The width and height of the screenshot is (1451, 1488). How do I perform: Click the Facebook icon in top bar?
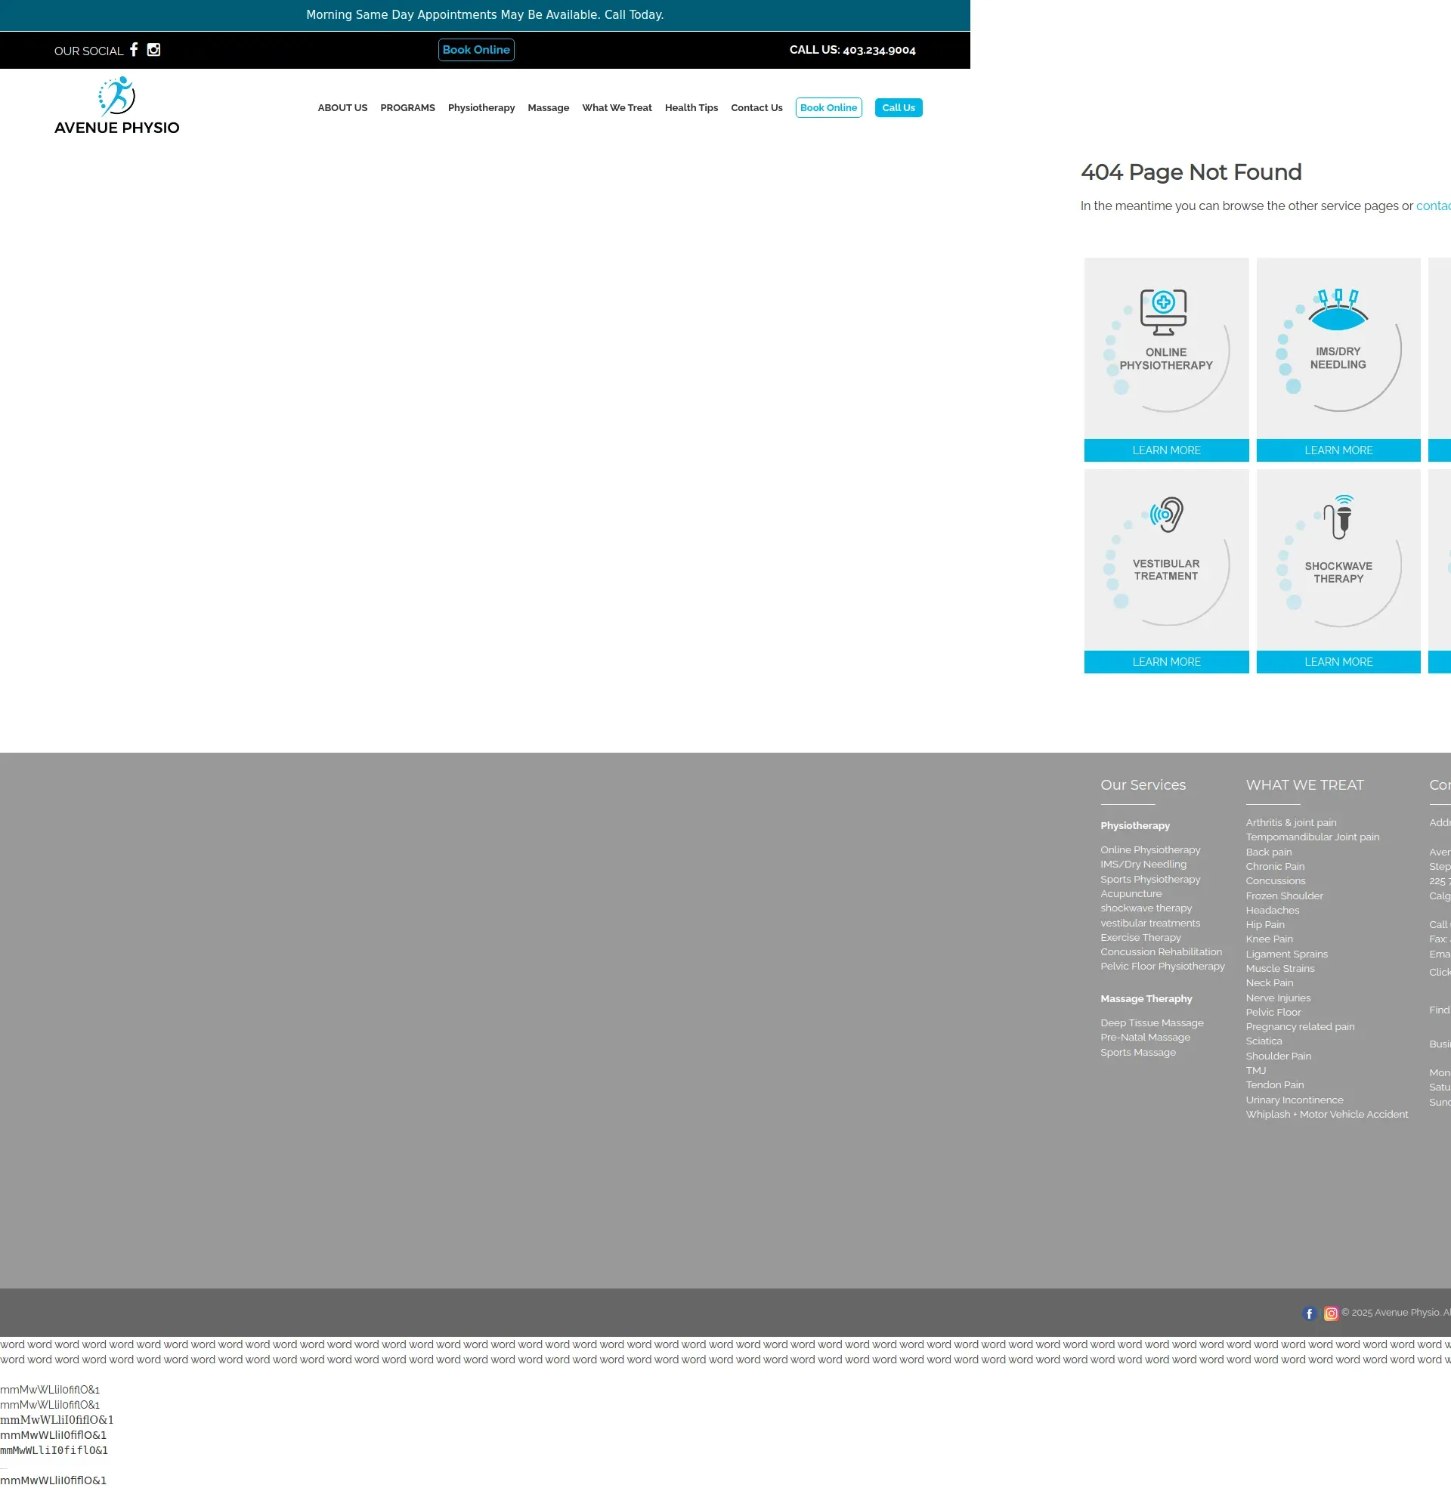pyautogui.click(x=134, y=50)
